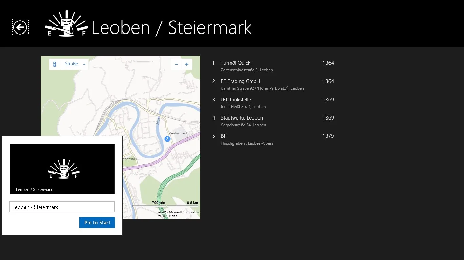Zoom in the map with plus button
This screenshot has width=464, height=260.
click(186, 64)
